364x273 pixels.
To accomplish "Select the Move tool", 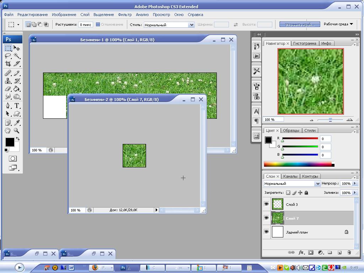I will tap(17, 48).
